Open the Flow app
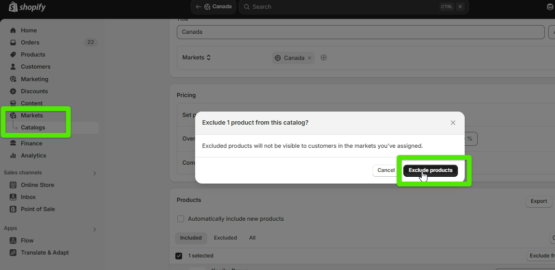555x270 pixels. coord(27,241)
